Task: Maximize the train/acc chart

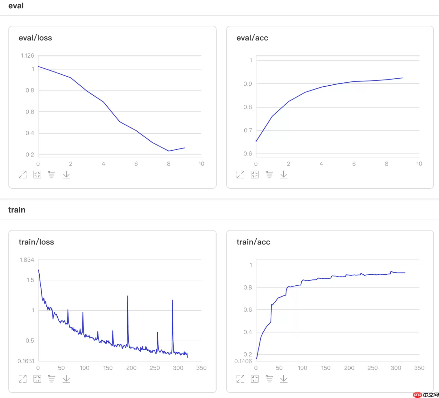Action: point(240,379)
